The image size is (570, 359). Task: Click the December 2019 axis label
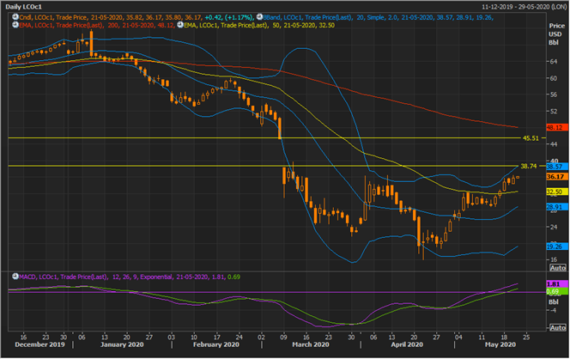click(40, 344)
